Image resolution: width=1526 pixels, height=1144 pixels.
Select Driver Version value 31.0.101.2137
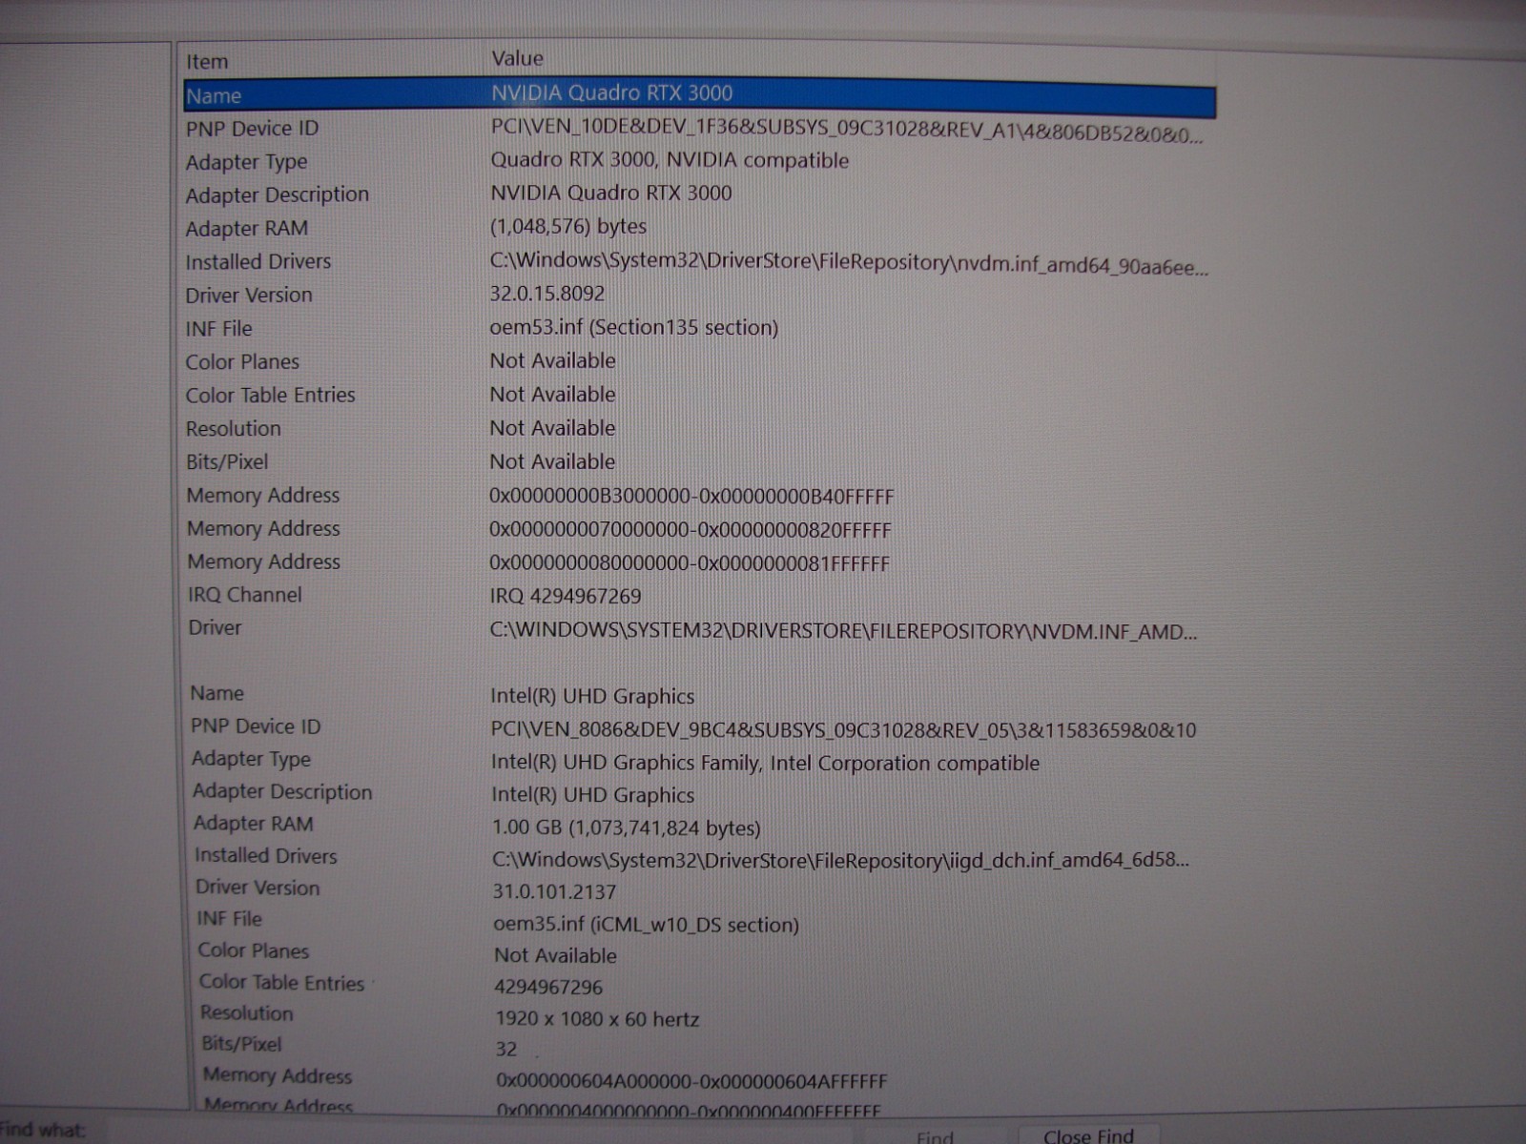554,891
